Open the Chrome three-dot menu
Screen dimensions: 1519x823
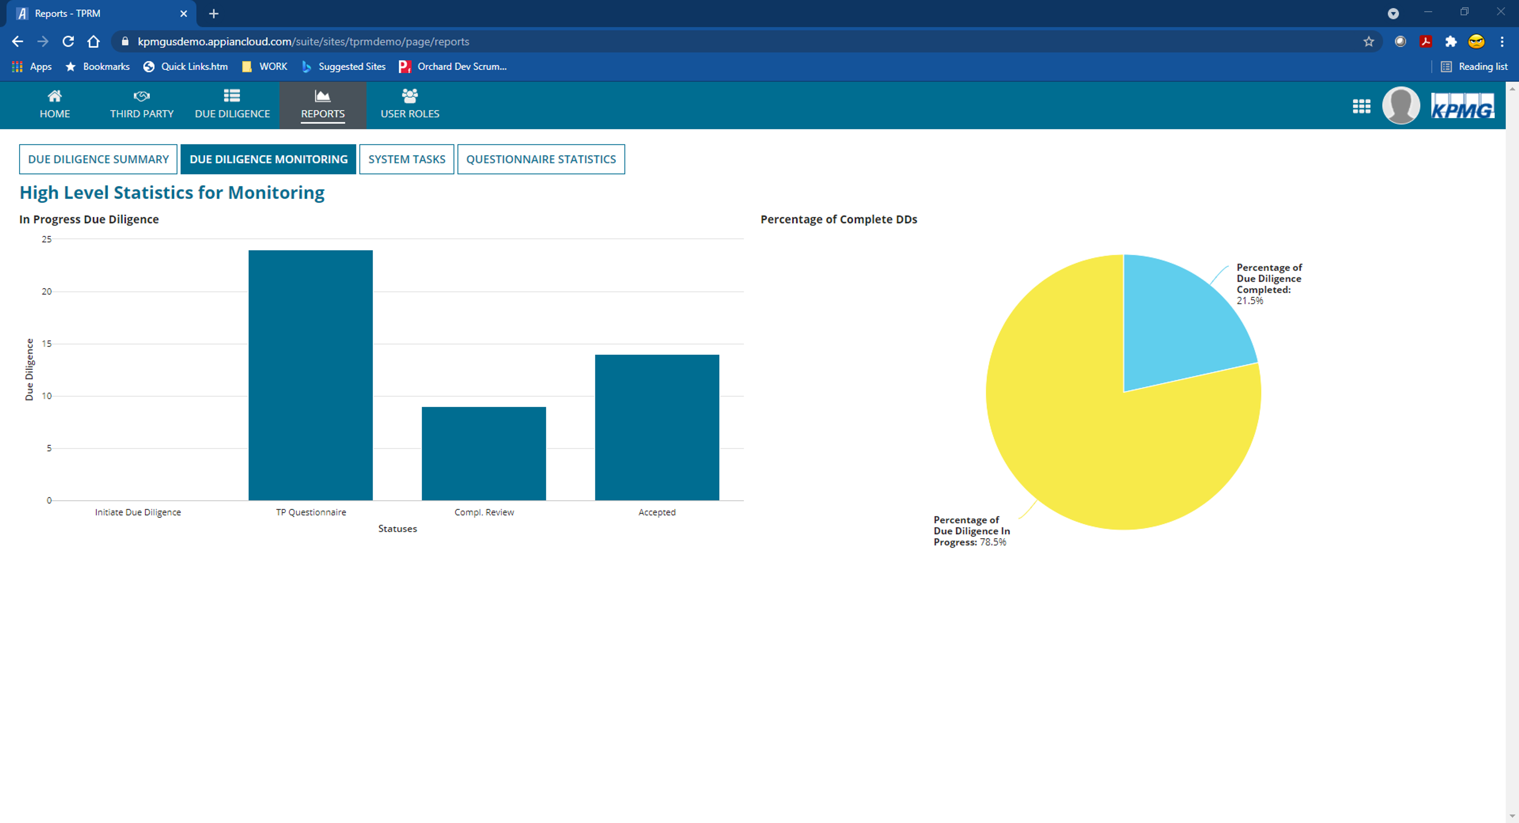(x=1502, y=41)
